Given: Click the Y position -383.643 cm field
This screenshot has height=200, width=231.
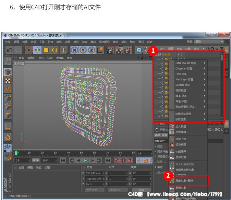Looking at the screenshot, I should pyautogui.click(x=94, y=179).
